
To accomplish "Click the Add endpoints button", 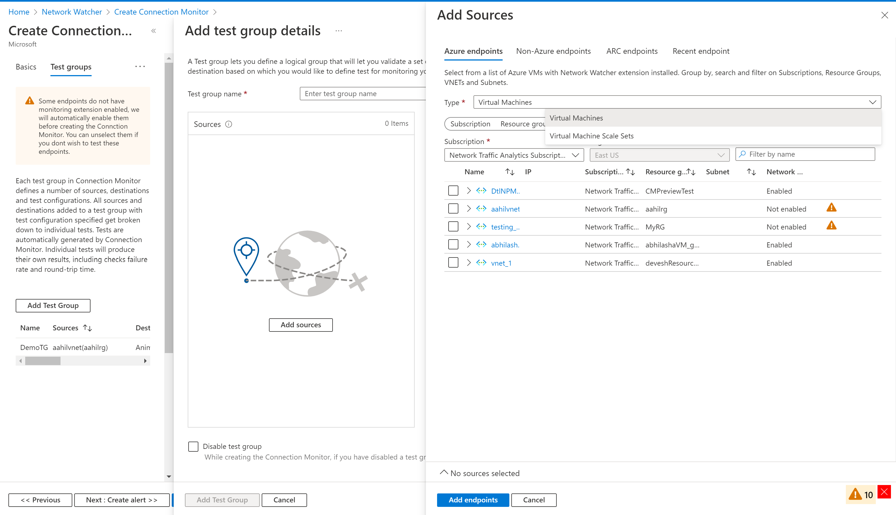I will (473, 500).
